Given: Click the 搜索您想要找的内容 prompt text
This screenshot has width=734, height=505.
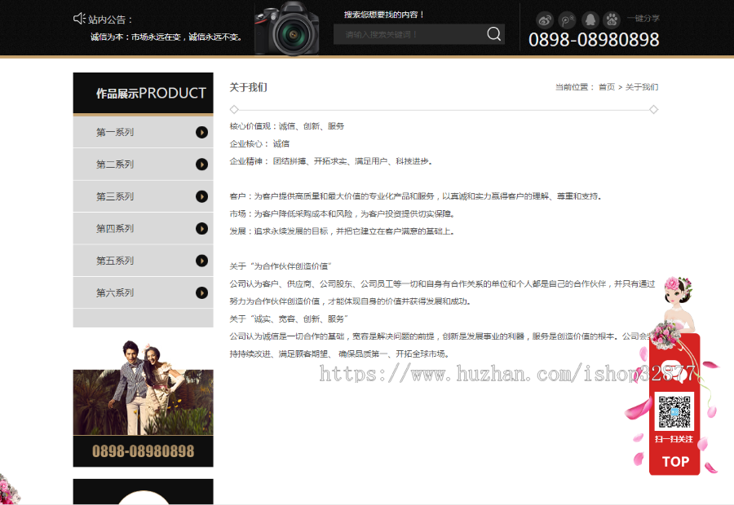Looking at the screenshot, I should pyautogui.click(x=384, y=15).
